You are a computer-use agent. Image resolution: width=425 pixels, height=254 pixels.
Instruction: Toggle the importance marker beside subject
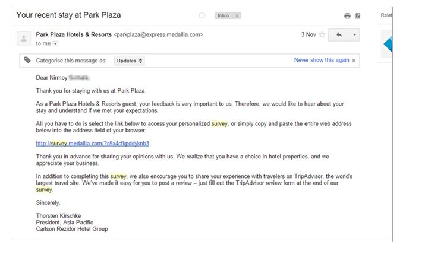click(202, 15)
